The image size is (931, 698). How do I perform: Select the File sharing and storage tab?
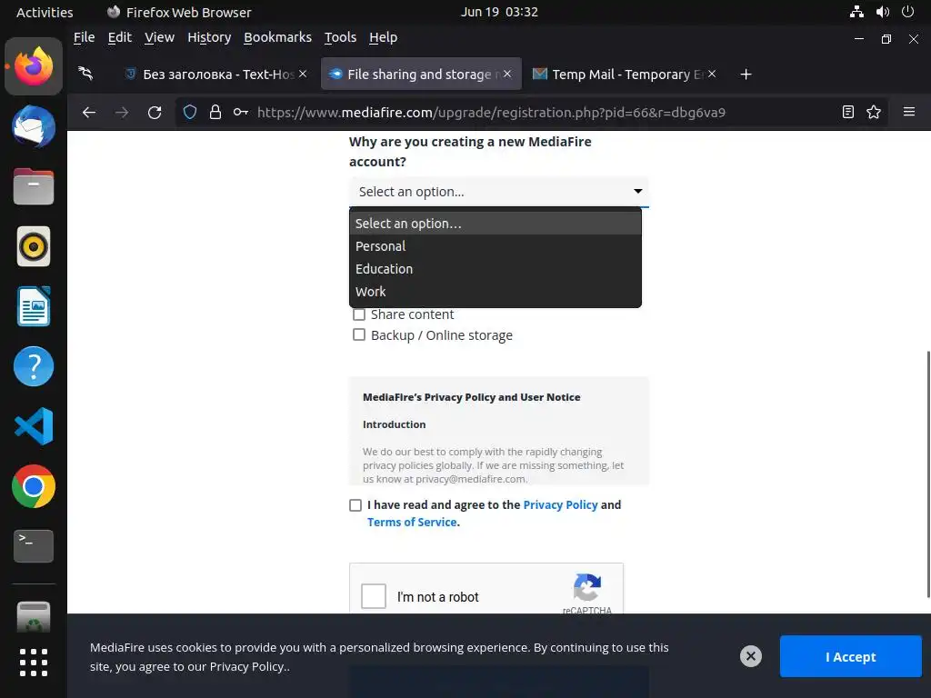click(420, 75)
